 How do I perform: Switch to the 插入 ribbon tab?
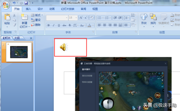click(28, 9)
